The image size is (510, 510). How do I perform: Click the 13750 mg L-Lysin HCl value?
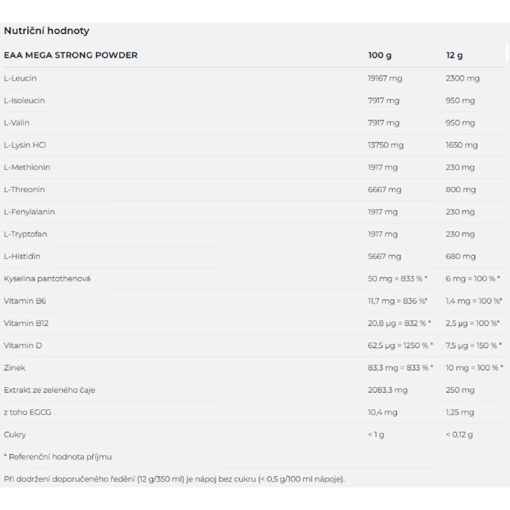tap(385, 145)
